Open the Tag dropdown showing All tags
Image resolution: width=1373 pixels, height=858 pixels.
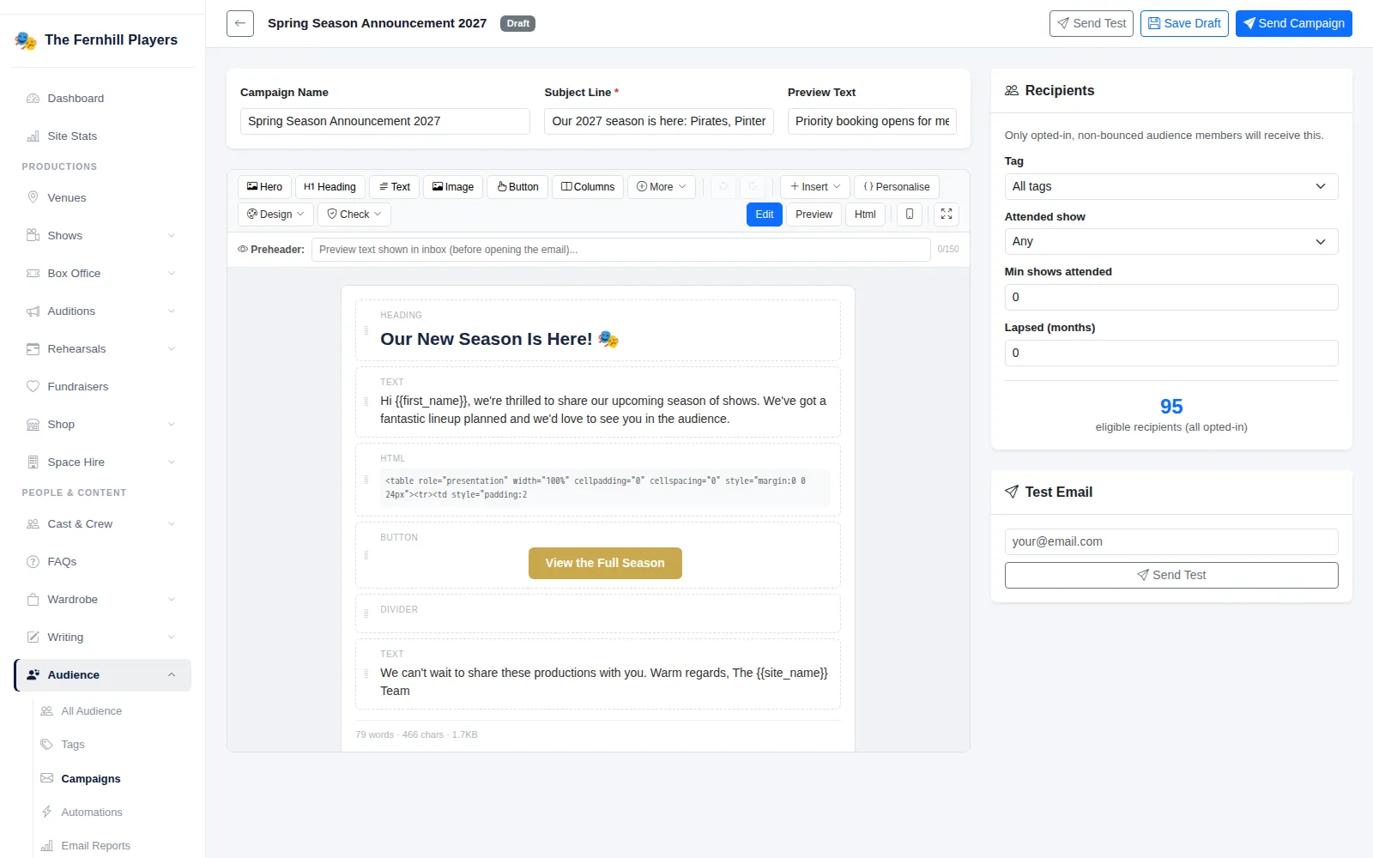click(1171, 186)
